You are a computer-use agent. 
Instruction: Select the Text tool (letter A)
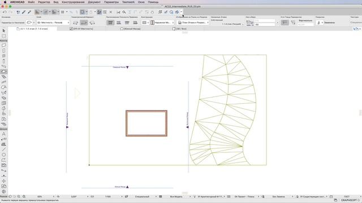[x=4, y=134]
